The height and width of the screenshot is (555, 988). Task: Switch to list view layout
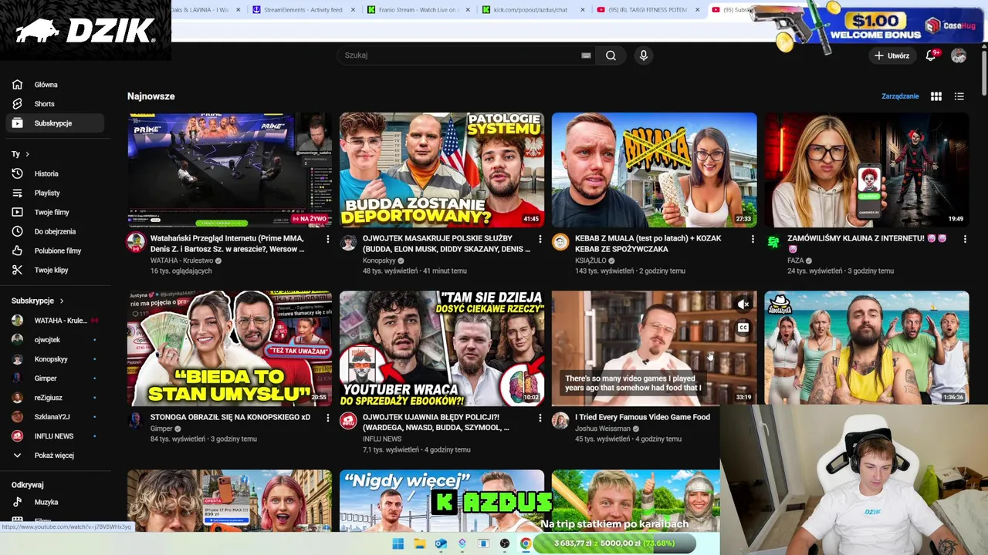tap(959, 96)
